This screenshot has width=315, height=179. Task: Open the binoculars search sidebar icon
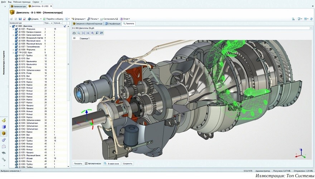coord(4,153)
